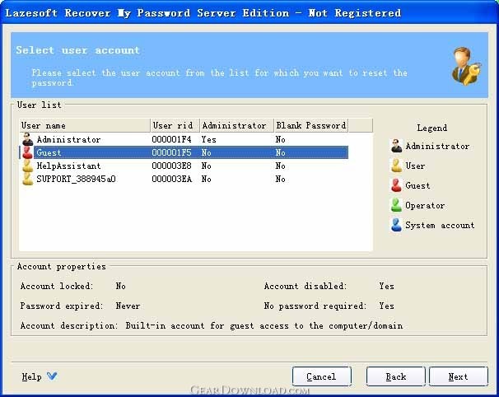Select the SUPPORT_388945a0 user name
The height and width of the screenshot is (397, 499).
(x=76, y=179)
